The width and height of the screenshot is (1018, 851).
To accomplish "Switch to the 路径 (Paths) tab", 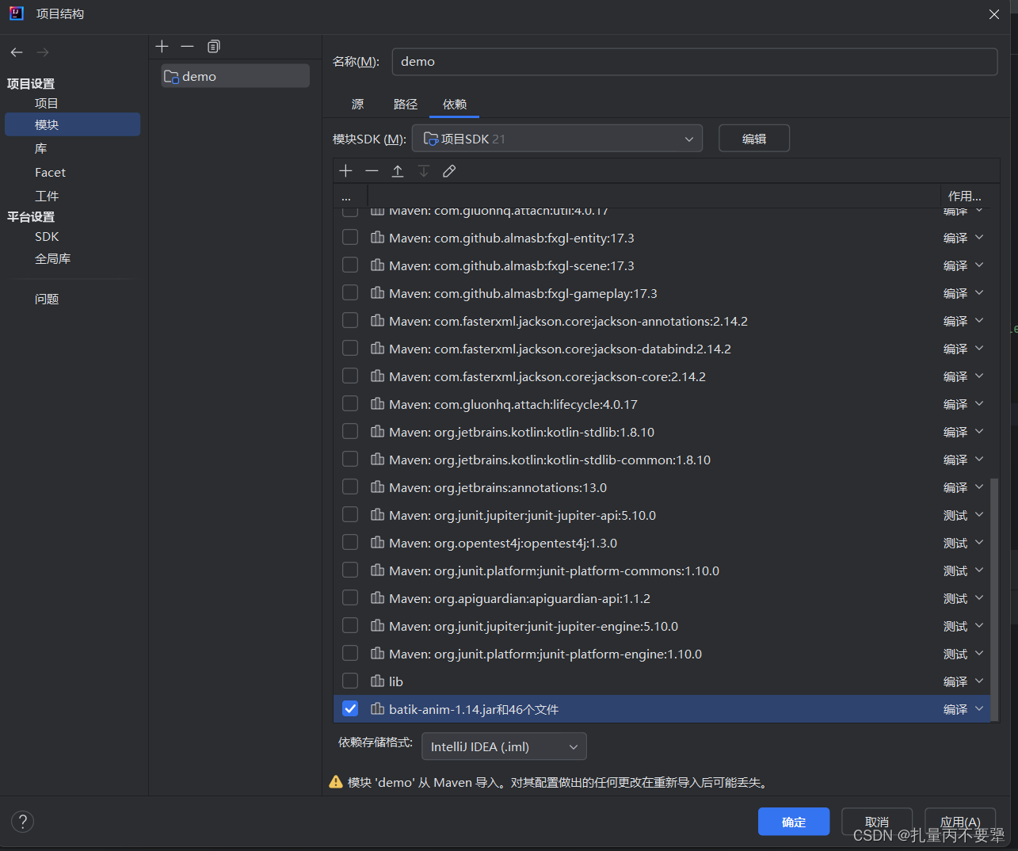I will pyautogui.click(x=406, y=104).
